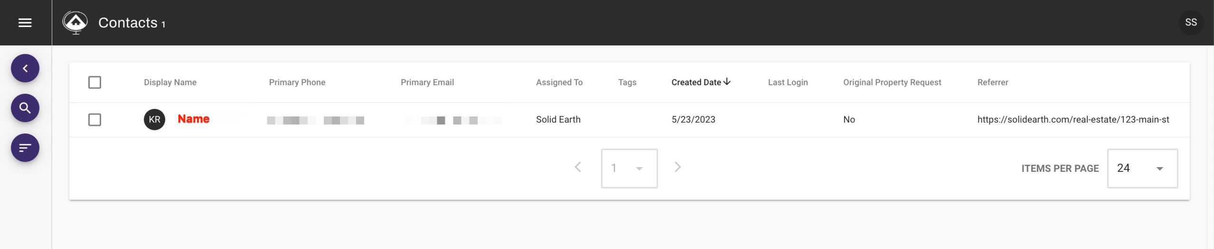The width and height of the screenshot is (1214, 249).
Task: Sort by Last Login column header
Action: pos(788,82)
